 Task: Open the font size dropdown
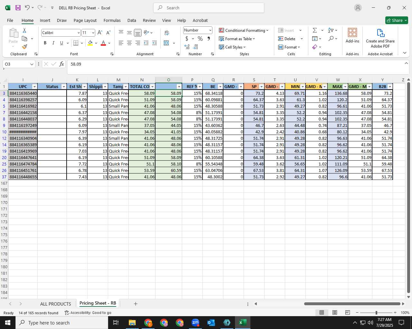pos(93,33)
